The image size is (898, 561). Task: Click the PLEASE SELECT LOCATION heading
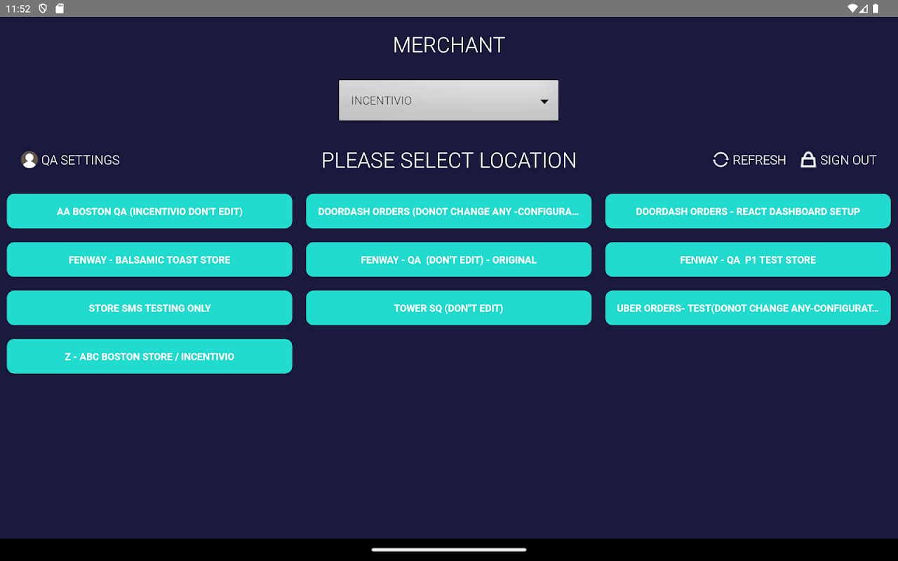point(449,160)
